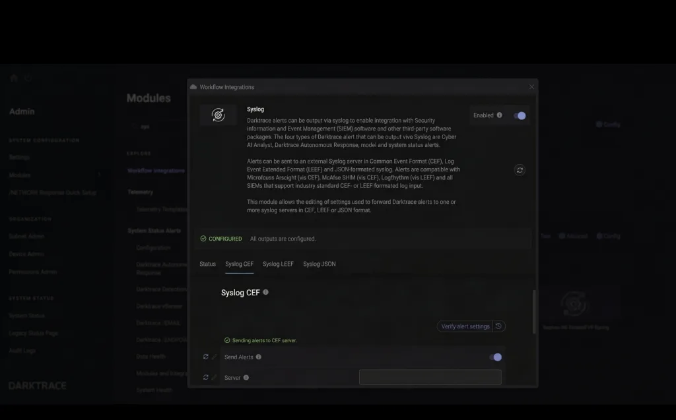Click the info icon beside Syslog CEF heading

coord(266,292)
